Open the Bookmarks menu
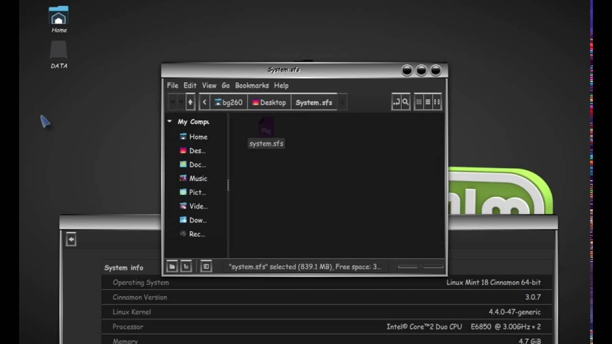 coord(252,85)
